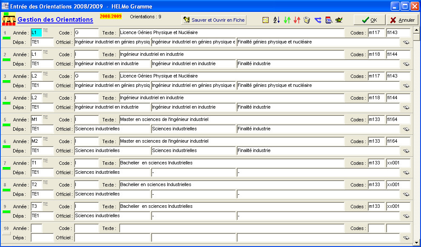Click the empty Année field in row 10
The image size is (421, 247).
click(x=37, y=228)
